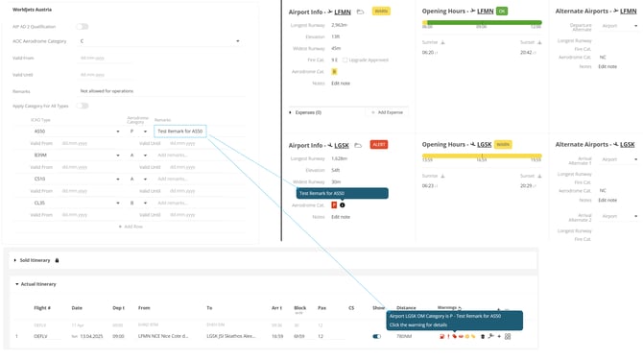
Task: Expand the Expenses (0) section
Action: (x=305, y=112)
